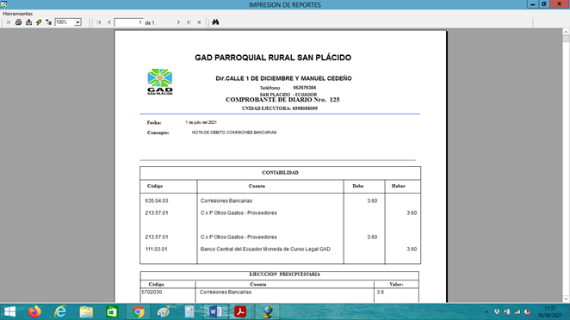Go to first page of report
570x320 pixels.
[x=99, y=22]
